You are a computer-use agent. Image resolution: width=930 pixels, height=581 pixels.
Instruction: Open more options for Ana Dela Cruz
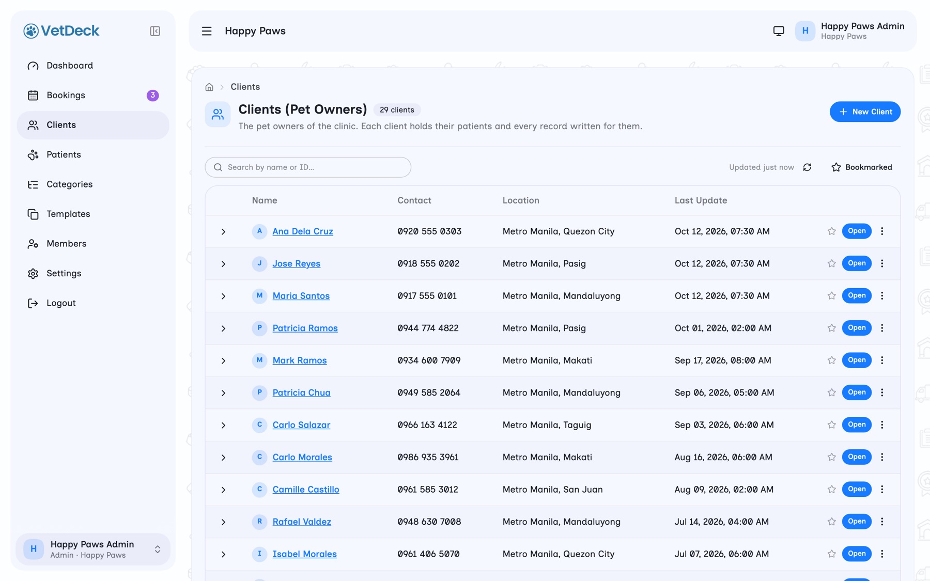click(882, 231)
